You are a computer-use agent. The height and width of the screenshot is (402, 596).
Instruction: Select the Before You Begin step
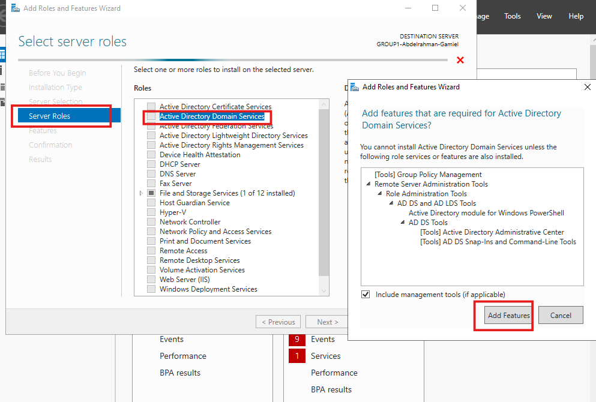pyautogui.click(x=58, y=73)
